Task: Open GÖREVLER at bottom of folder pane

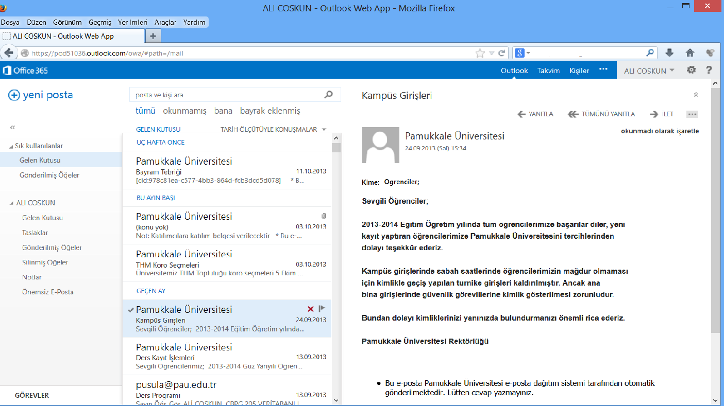Action: (x=31, y=395)
